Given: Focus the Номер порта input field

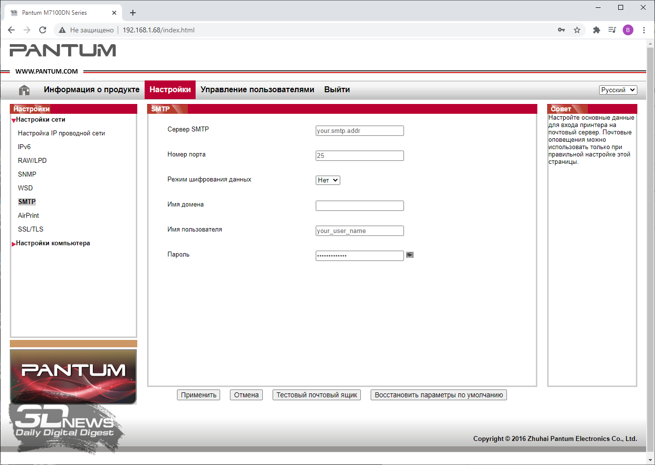Looking at the screenshot, I should click(360, 155).
